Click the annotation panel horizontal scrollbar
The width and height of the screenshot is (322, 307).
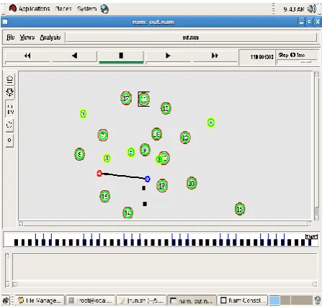[165, 285]
